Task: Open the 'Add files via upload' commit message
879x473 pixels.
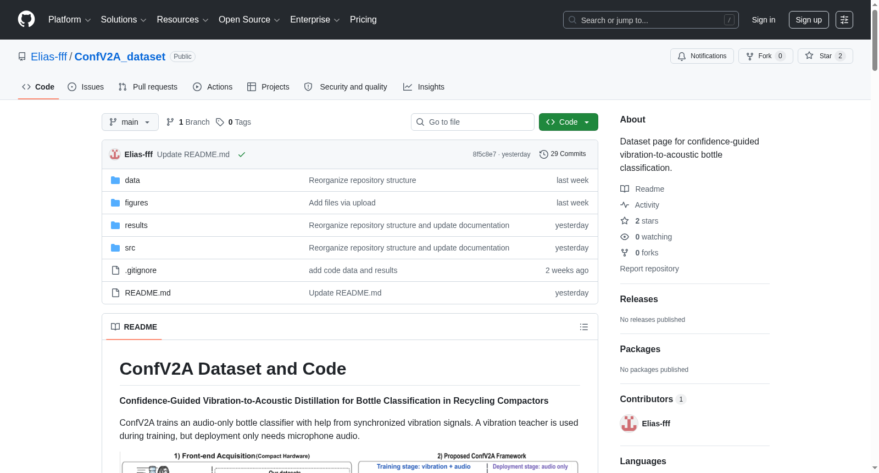Action: 342,203
